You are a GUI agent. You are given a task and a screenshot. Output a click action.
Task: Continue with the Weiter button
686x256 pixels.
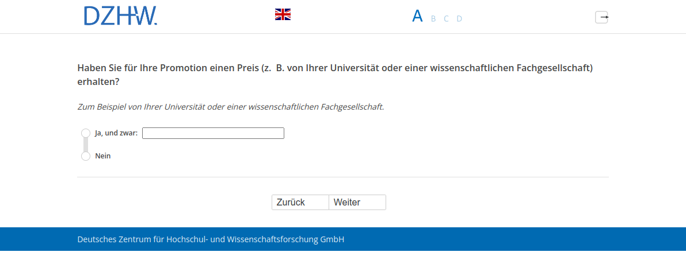[357, 203]
